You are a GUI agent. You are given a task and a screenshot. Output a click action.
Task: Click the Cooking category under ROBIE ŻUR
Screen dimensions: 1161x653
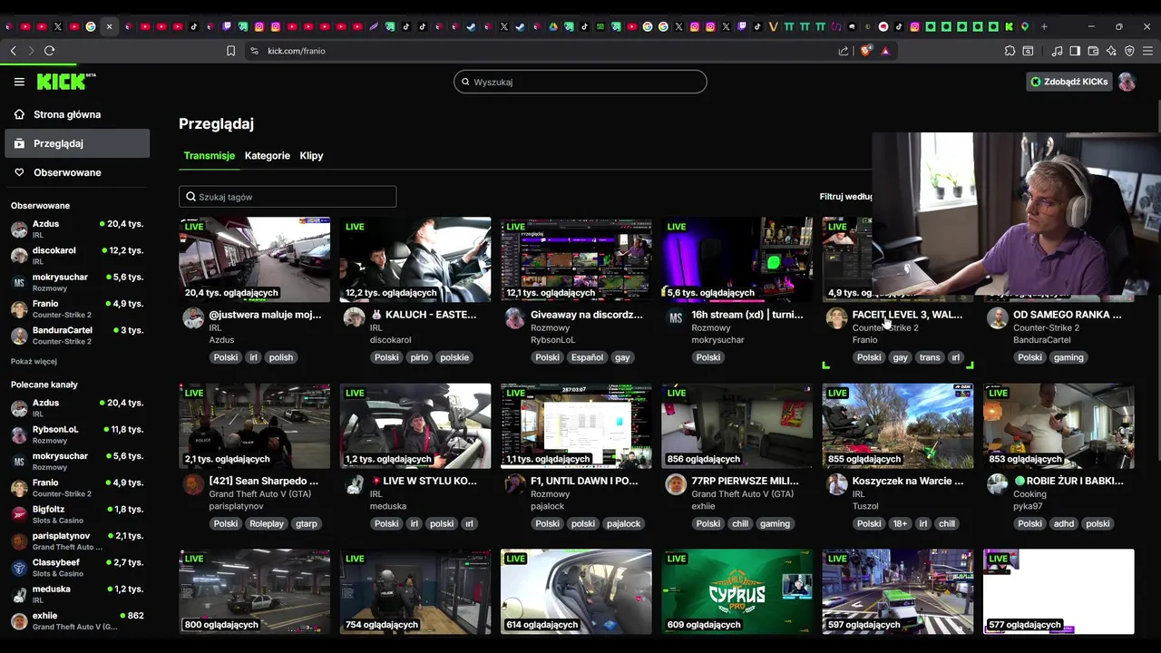point(1029,494)
